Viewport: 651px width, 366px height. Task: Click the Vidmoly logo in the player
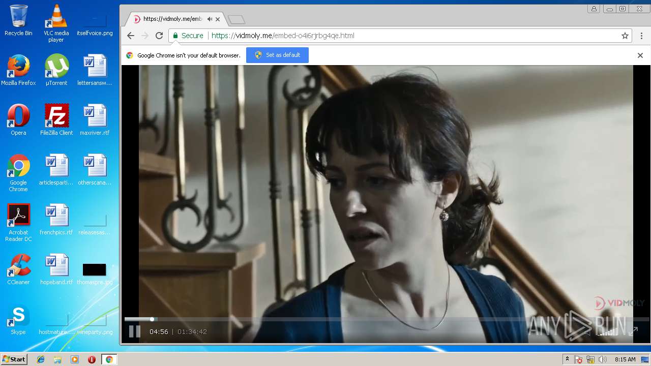[x=619, y=303]
